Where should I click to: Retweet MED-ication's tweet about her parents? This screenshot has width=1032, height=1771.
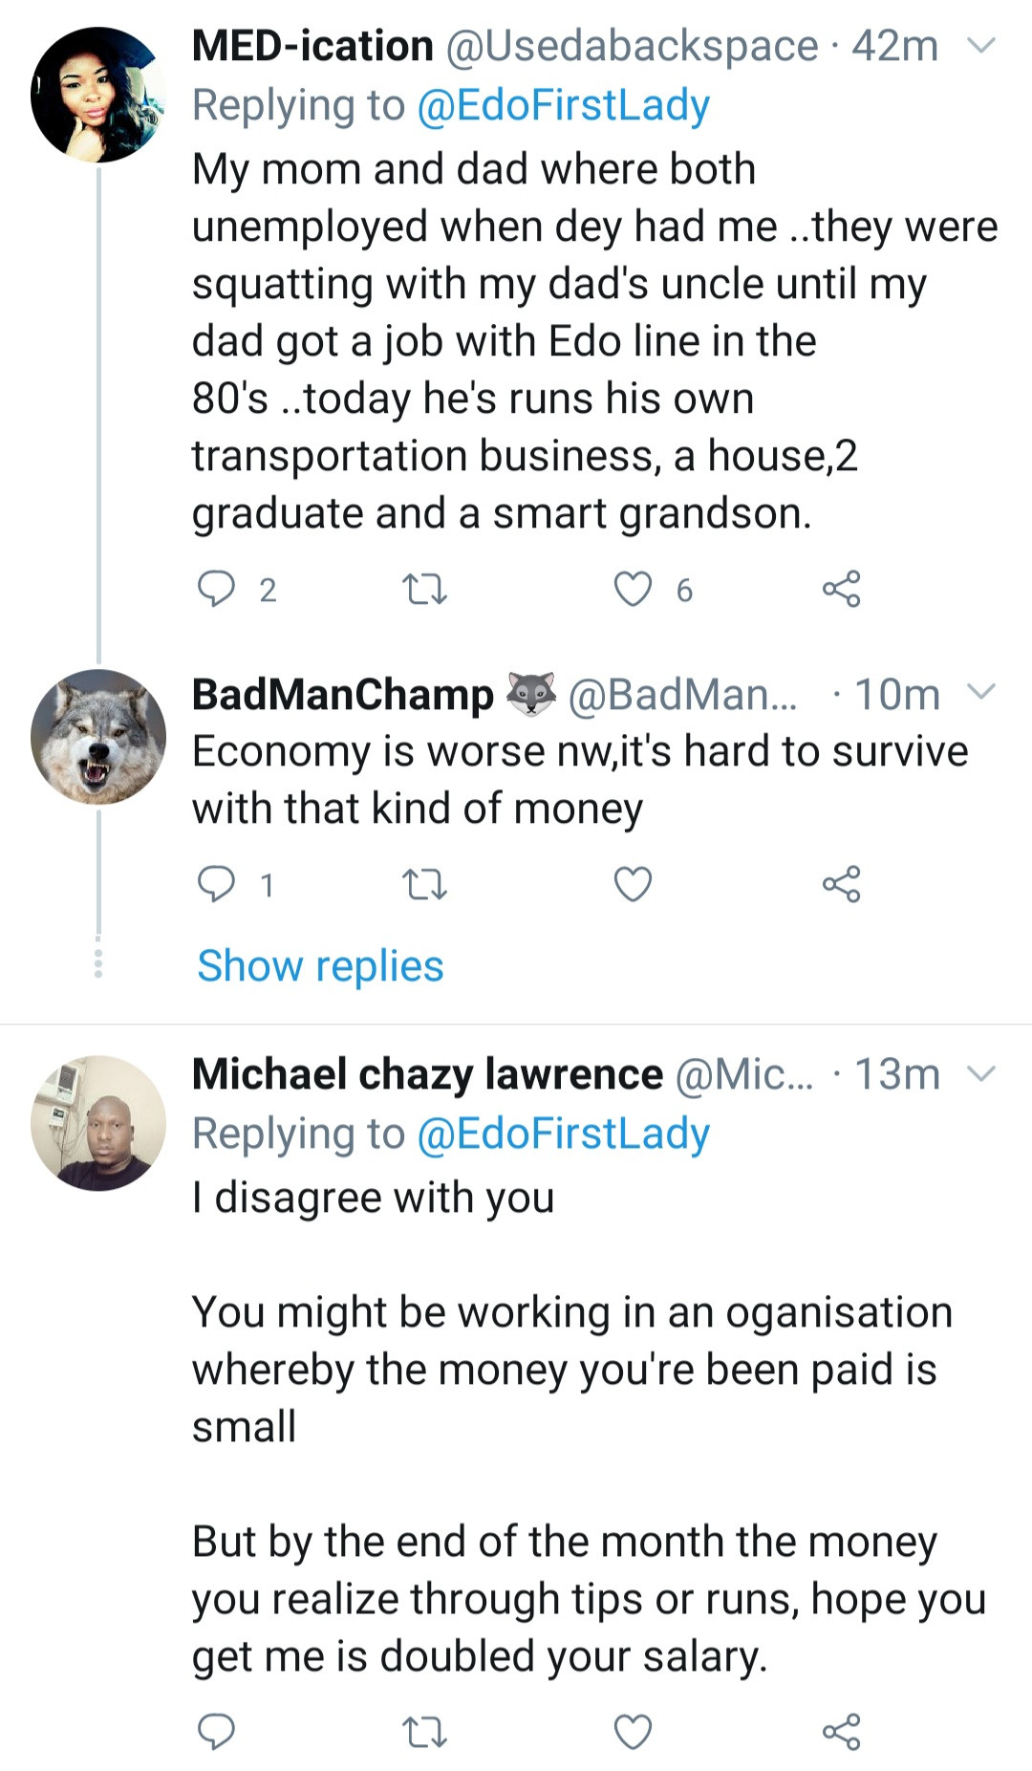pyautogui.click(x=424, y=590)
